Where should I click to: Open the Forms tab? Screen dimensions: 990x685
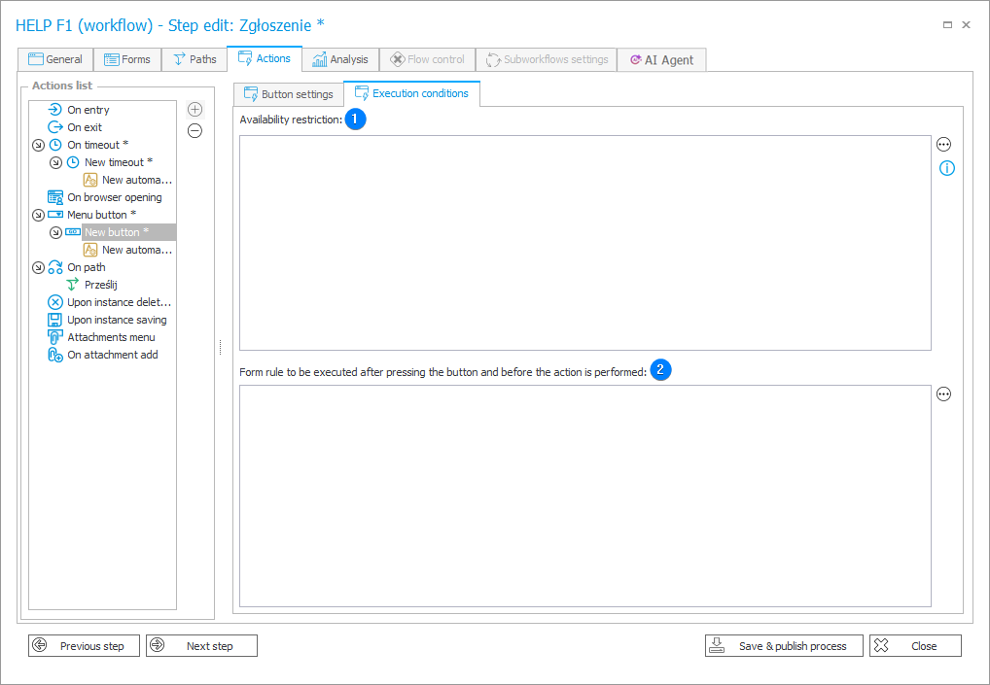(x=127, y=59)
